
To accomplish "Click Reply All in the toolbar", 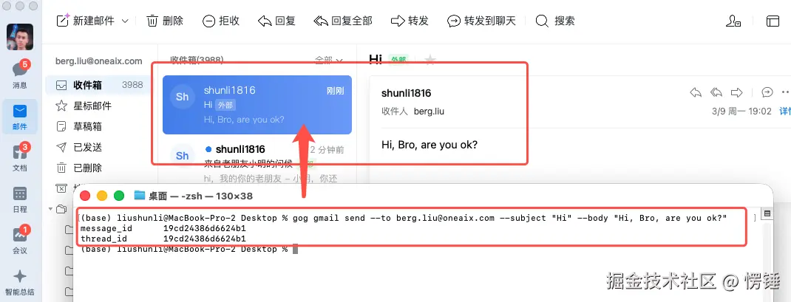I will (342, 21).
